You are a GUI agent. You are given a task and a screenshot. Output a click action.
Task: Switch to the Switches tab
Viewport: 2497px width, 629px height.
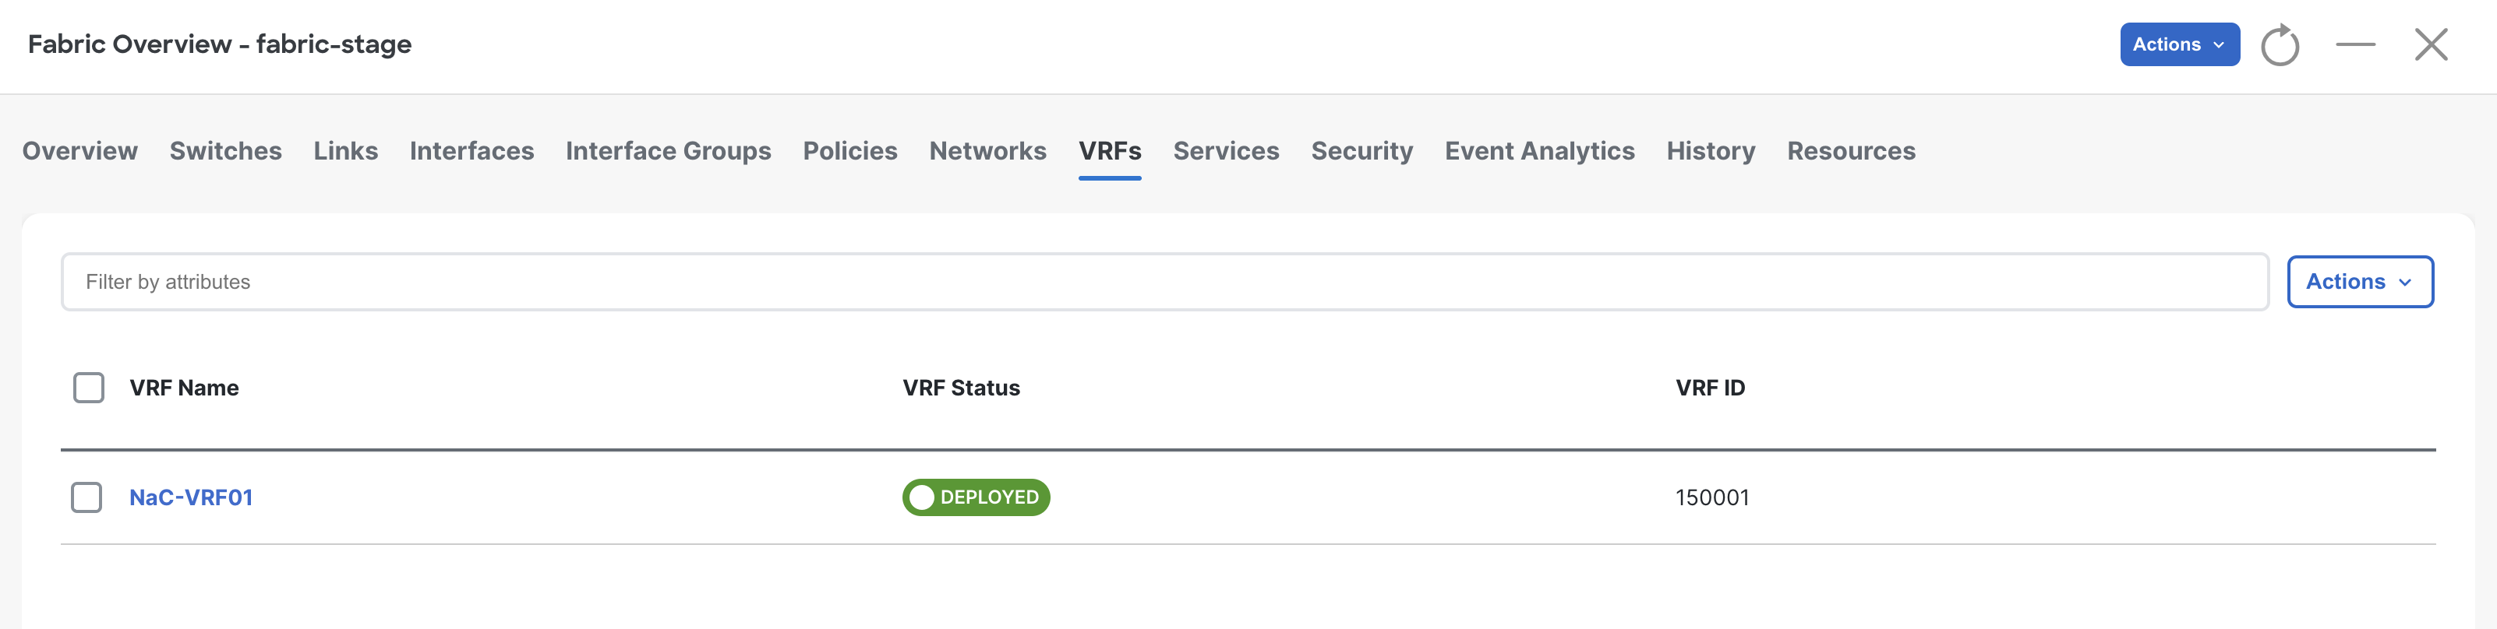coord(226,151)
